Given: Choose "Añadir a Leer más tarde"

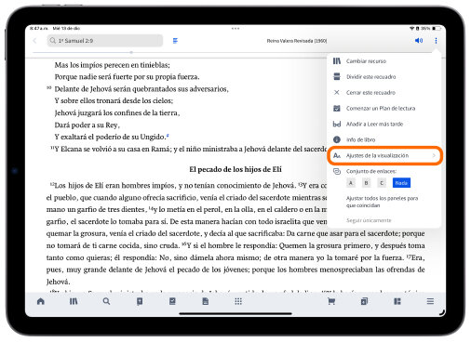Looking at the screenshot, I should 384,124.
